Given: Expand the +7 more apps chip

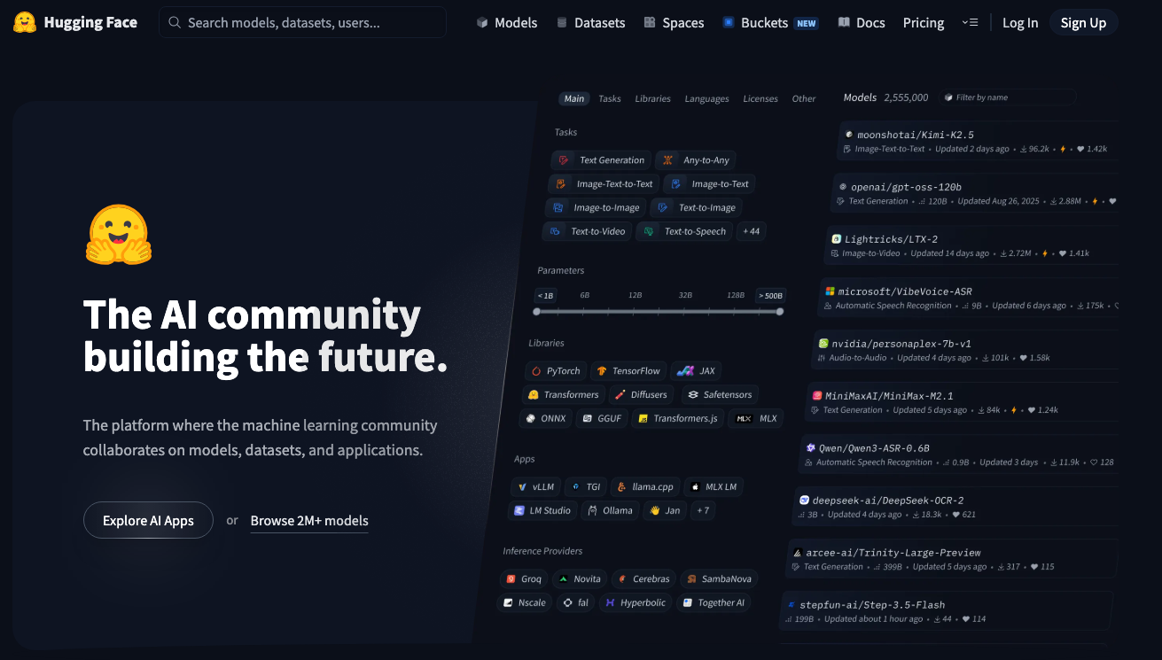Looking at the screenshot, I should tap(702, 510).
